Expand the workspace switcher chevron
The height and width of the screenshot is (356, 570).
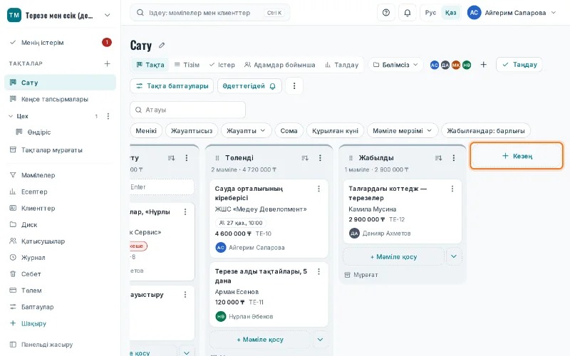click(x=108, y=15)
